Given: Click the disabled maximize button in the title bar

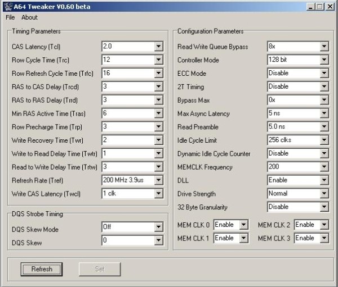Looking at the screenshot, I should (319, 7).
